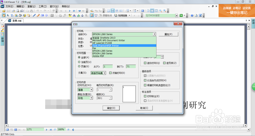Image resolution: width=255 pixels, height=136 pixels.
Task: Select the strikethrough text tool
Action: click(x=74, y=16)
